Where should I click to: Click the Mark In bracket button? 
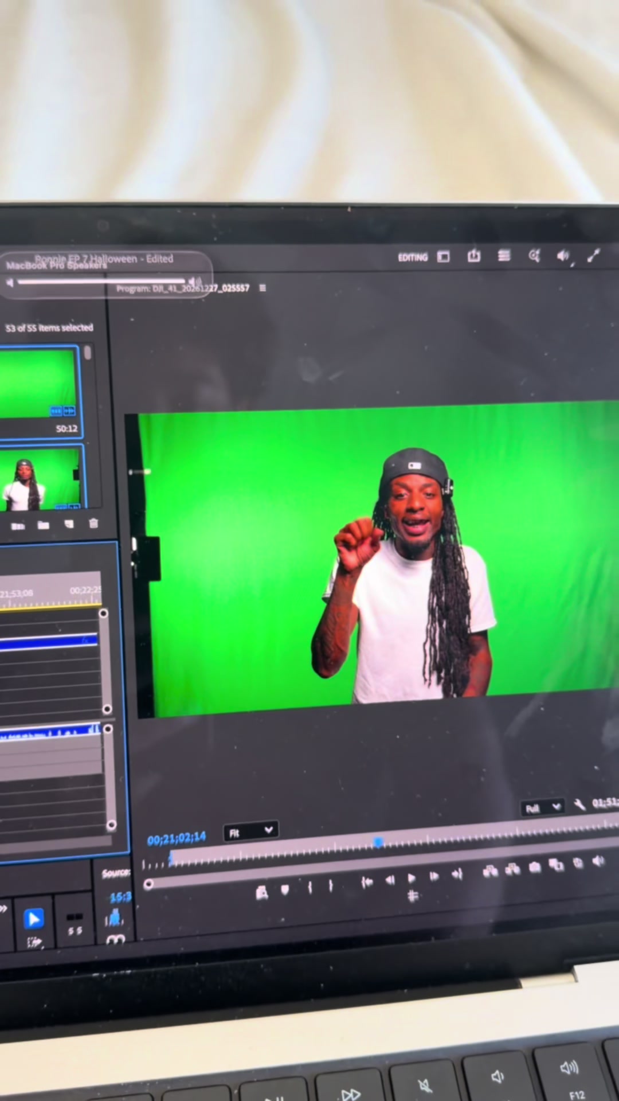tap(309, 887)
